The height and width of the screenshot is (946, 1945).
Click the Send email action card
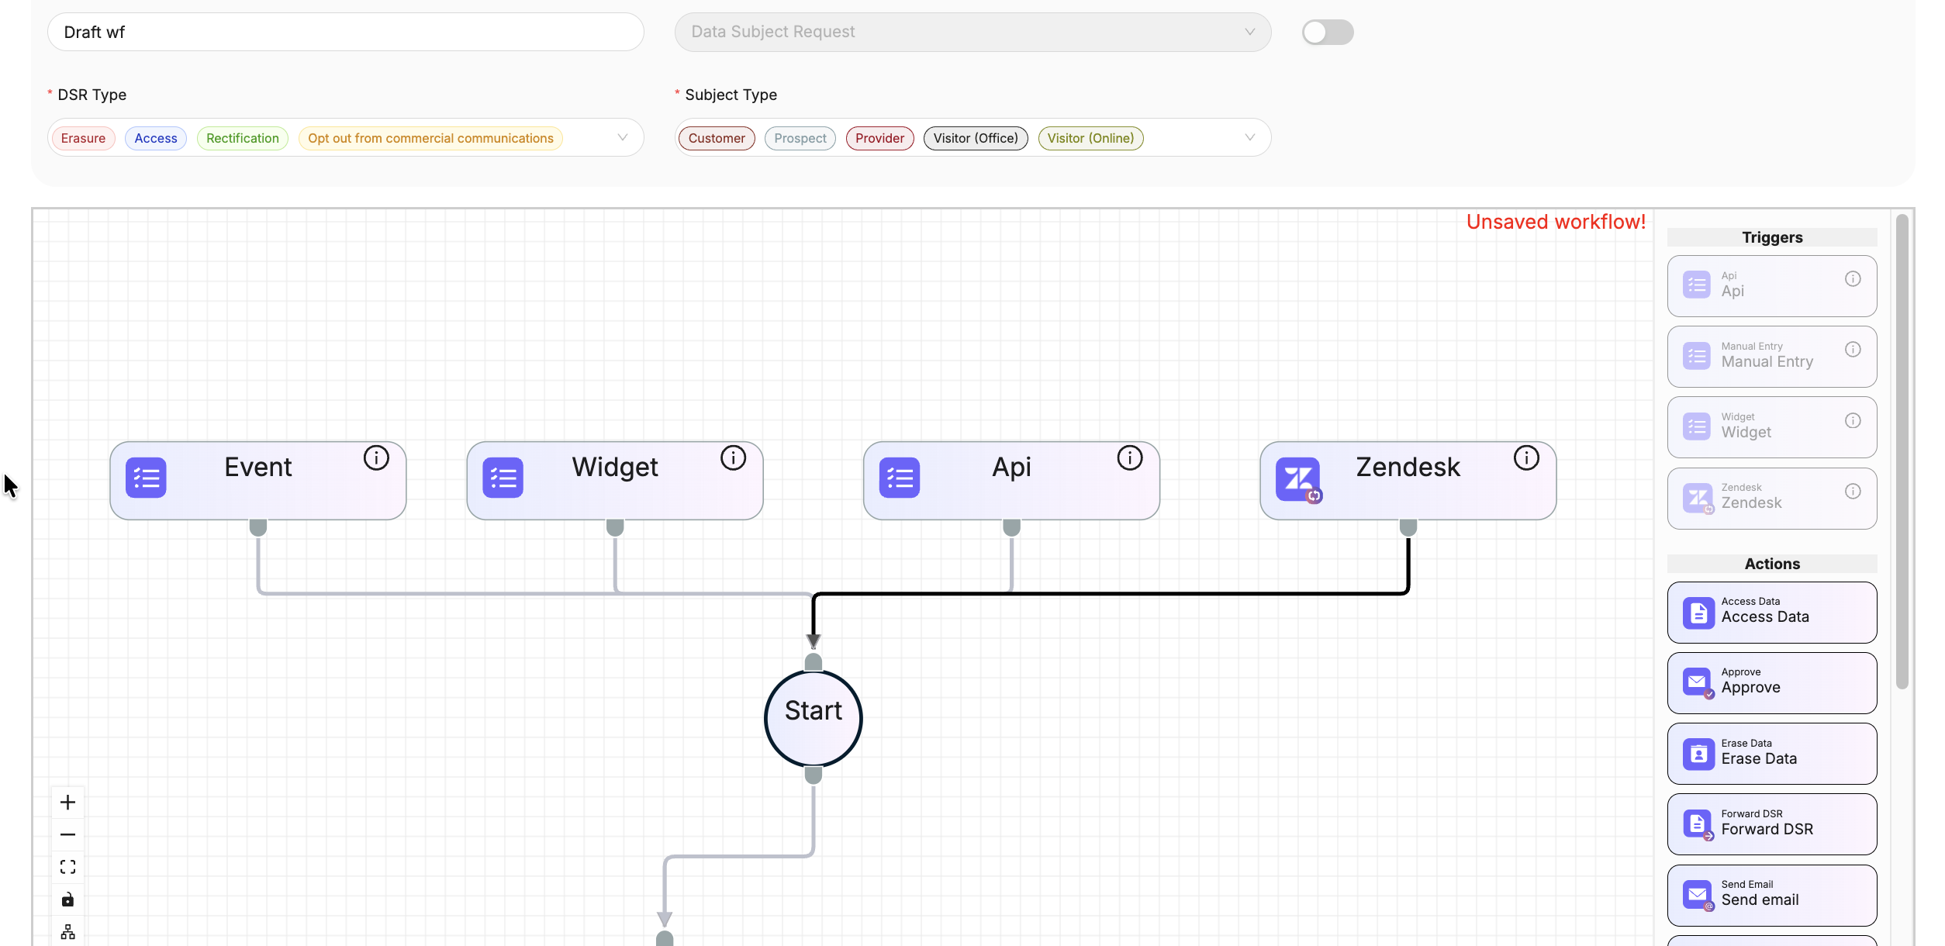click(x=1772, y=896)
